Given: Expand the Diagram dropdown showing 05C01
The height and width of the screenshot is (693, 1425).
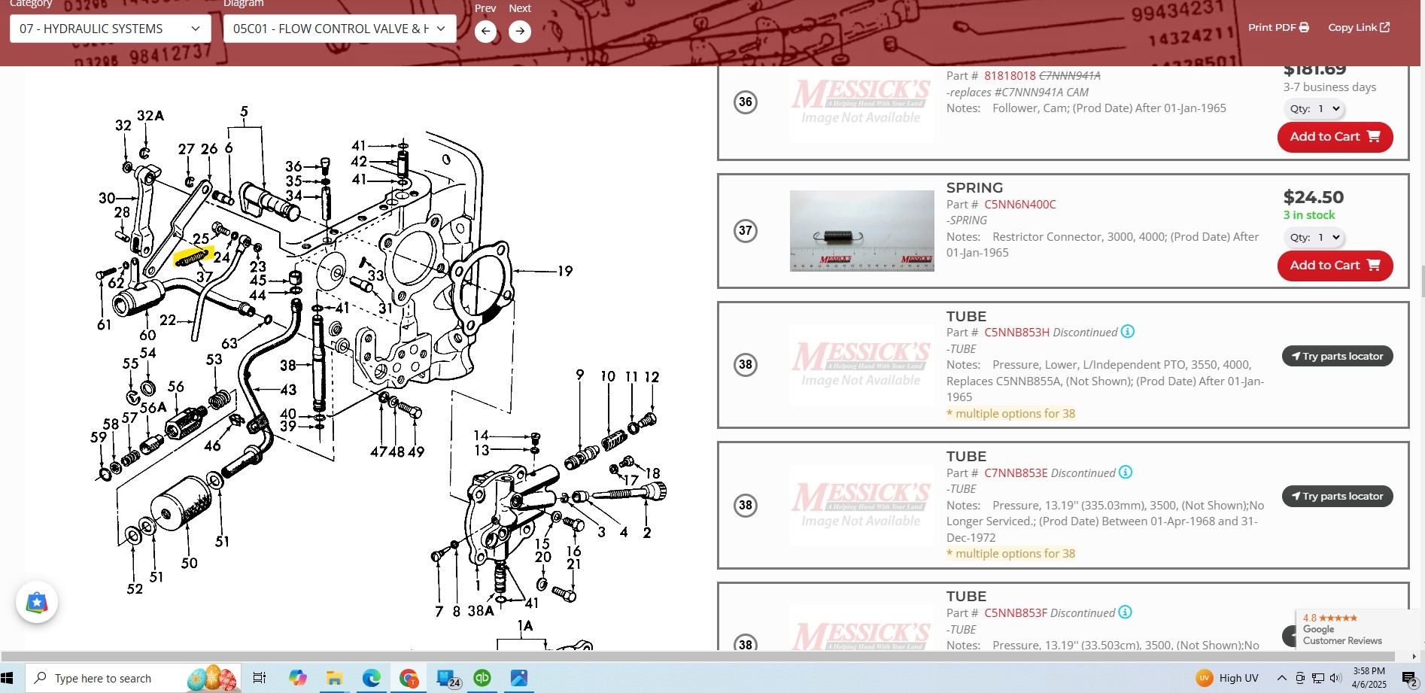Looking at the screenshot, I should coord(339,29).
